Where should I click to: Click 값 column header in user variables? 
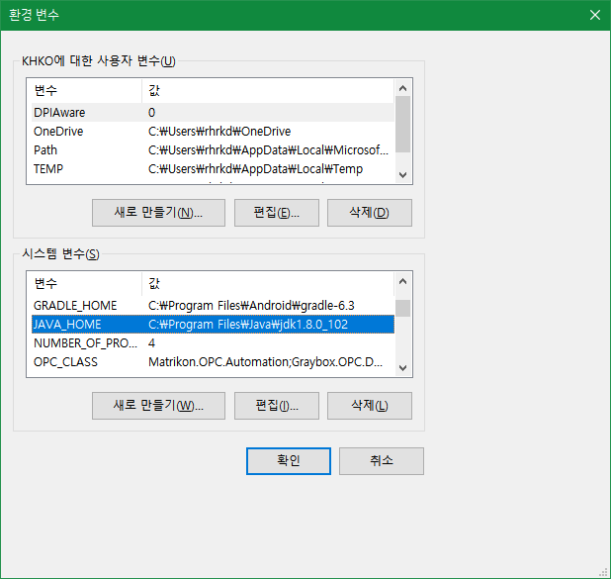pos(268,91)
